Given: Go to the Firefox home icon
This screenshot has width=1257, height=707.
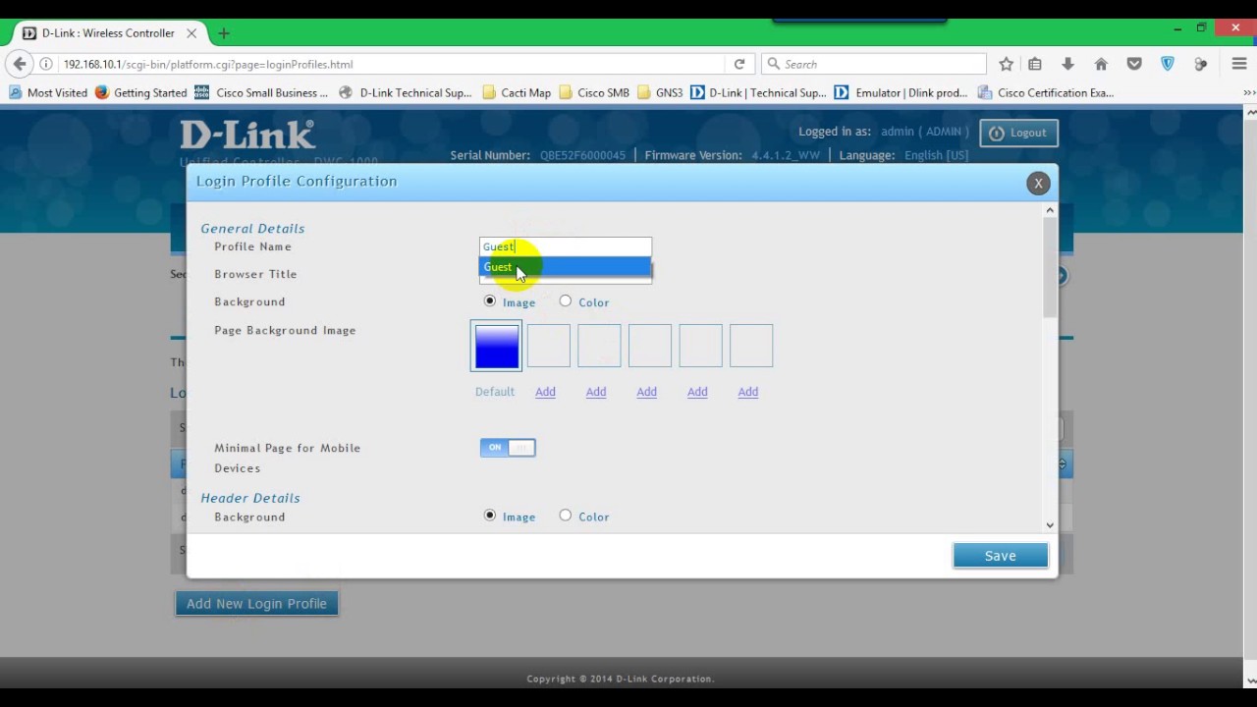Looking at the screenshot, I should (x=1101, y=64).
